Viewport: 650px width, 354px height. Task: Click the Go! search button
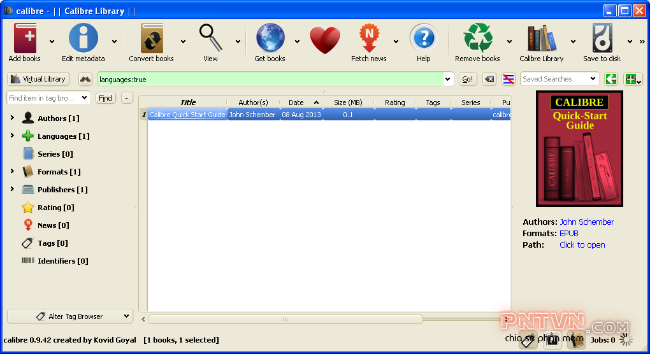pos(467,79)
